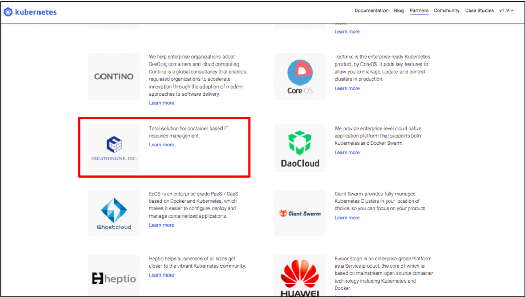
Task: Open the Documentation page
Action: [x=371, y=11]
